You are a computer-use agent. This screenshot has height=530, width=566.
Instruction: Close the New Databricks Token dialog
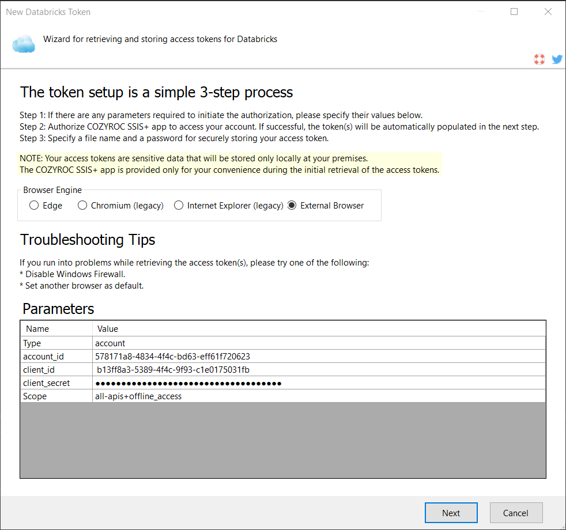click(548, 12)
